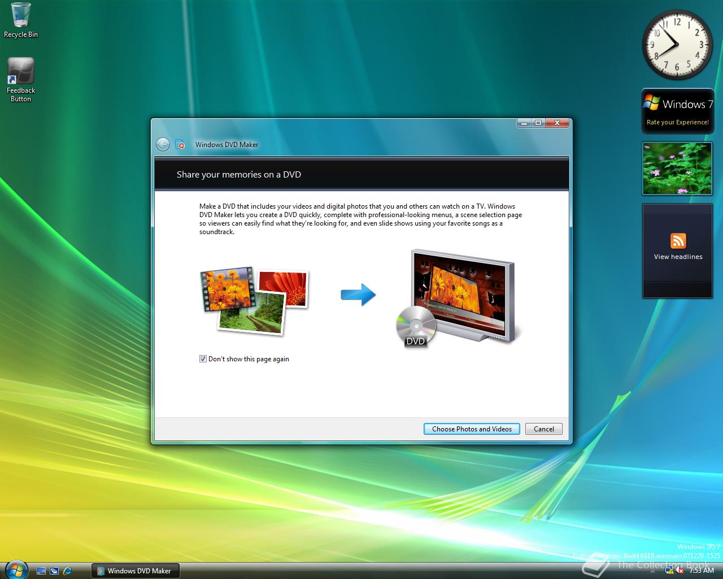Viewport: 723px width, 579px height.
Task: Maximize the Windows DVD Maker window
Action: (538, 123)
